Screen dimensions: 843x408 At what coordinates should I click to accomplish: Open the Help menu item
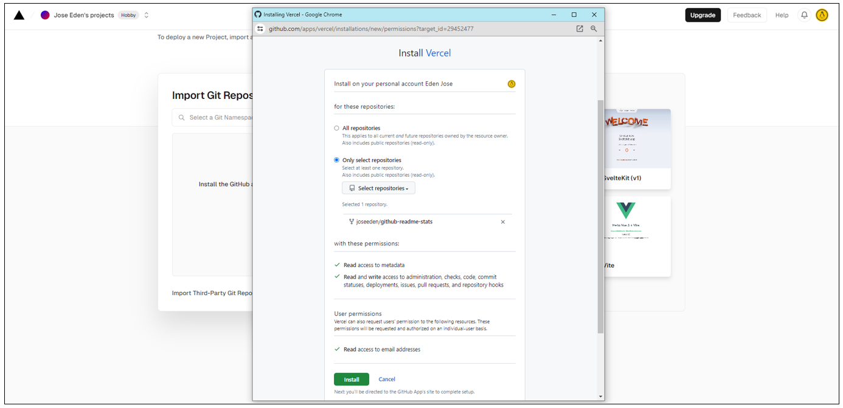click(782, 15)
